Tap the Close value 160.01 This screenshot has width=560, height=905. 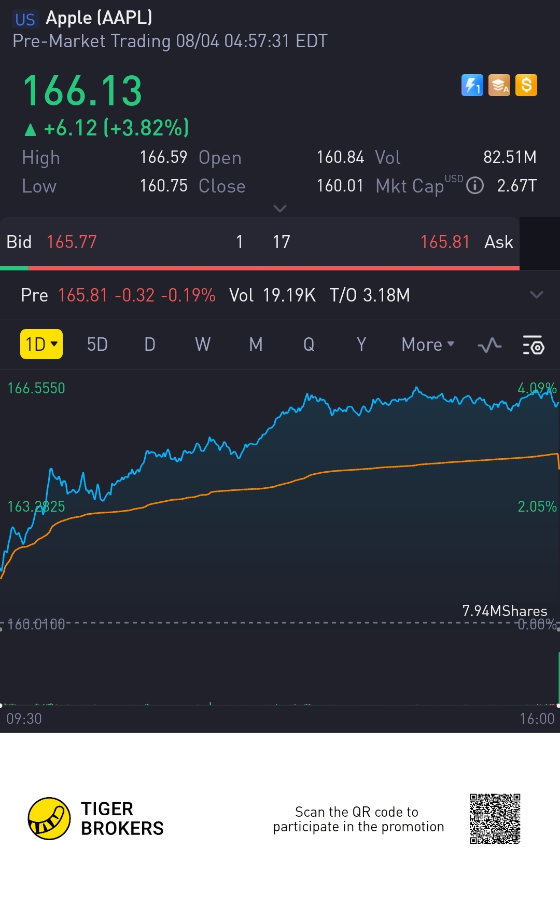[x=340, y=186]
